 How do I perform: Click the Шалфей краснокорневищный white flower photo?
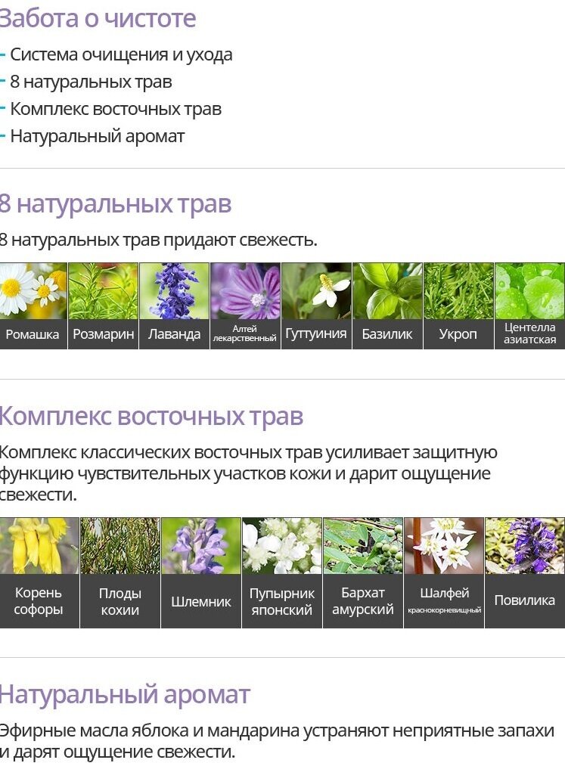point(444,546)
